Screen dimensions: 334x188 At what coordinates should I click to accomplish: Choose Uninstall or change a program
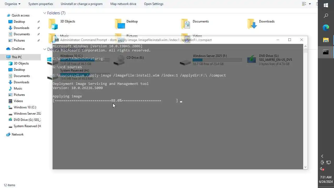coord(82,4)
